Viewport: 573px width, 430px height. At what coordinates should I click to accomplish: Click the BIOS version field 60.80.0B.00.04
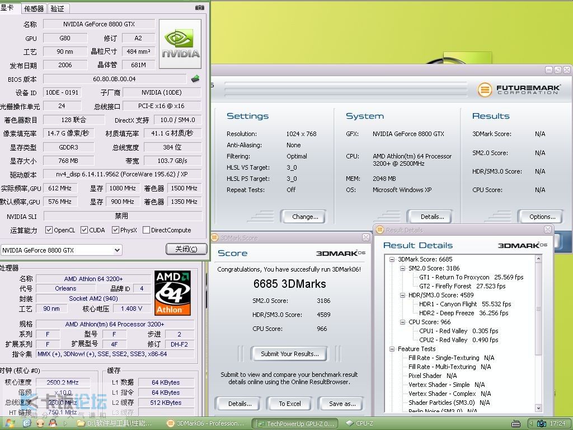pos(114,78)
